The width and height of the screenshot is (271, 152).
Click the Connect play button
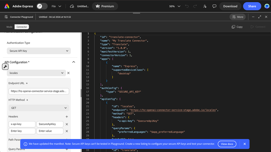tap(258, 27)
